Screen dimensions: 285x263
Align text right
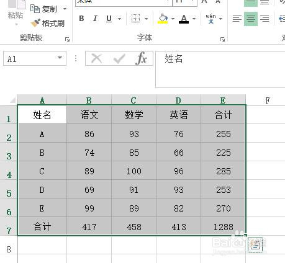[x=265, y=19]
